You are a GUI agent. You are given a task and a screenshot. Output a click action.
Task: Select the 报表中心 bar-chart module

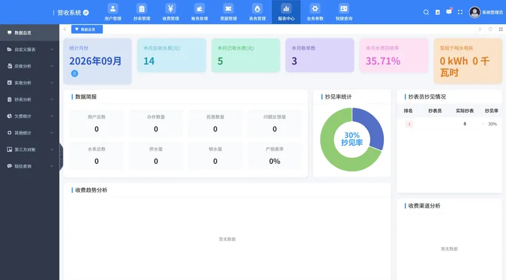pos(286,12)
